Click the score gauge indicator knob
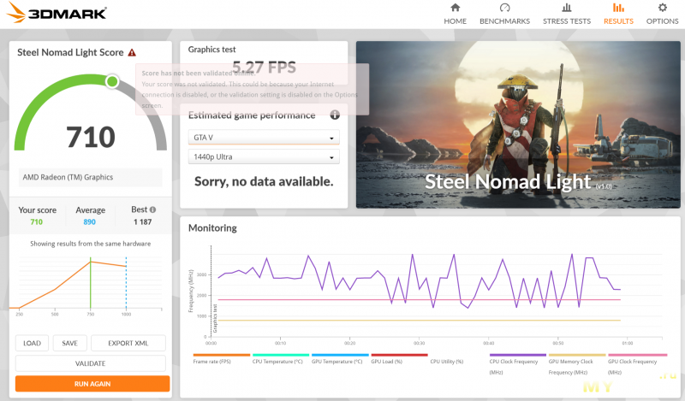The image size is (685, 401). coord(112,81)
